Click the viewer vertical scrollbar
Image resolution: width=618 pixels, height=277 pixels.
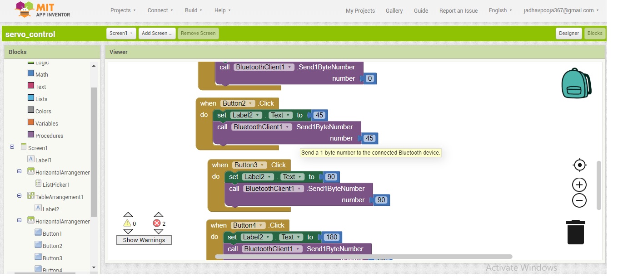pos(599,185)
